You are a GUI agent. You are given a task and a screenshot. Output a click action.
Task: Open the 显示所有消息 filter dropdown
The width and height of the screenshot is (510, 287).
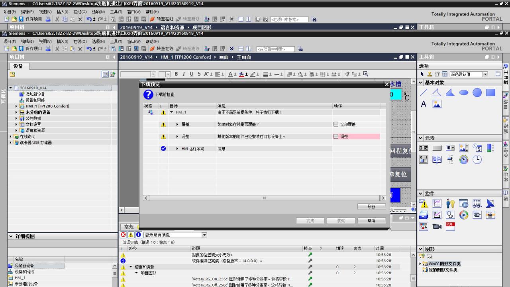[204, 235]
